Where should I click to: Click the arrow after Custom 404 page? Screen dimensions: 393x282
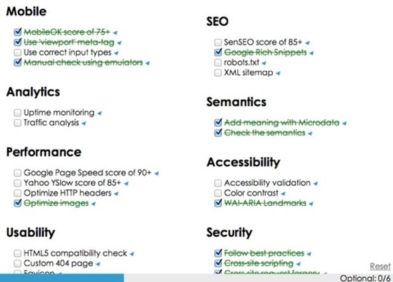click(99, 264)
